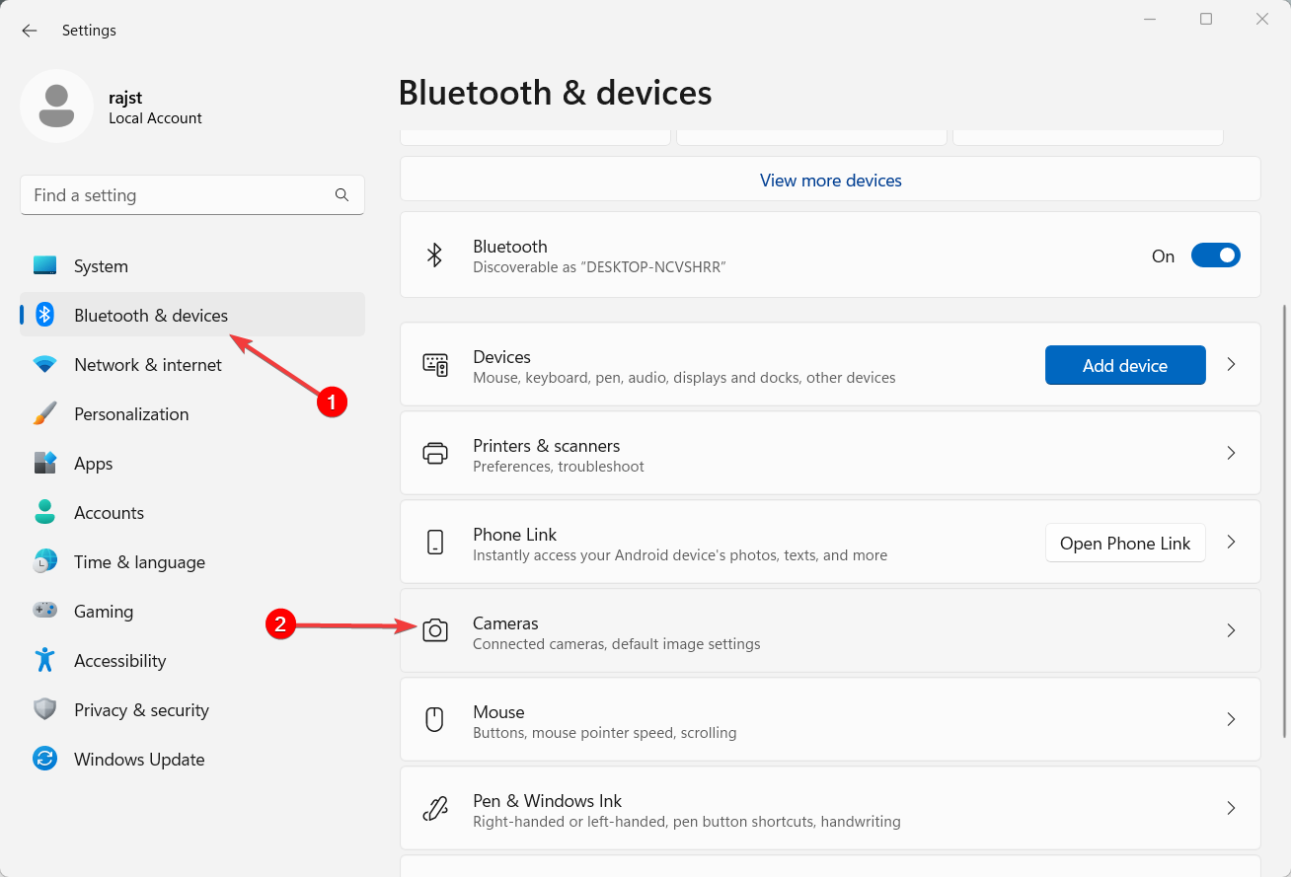The height and width of the screenshot is (877, 1291).
Task: Click 'Buttons, mouse pointer speed, scrolling' text
Action: [605, 732]
